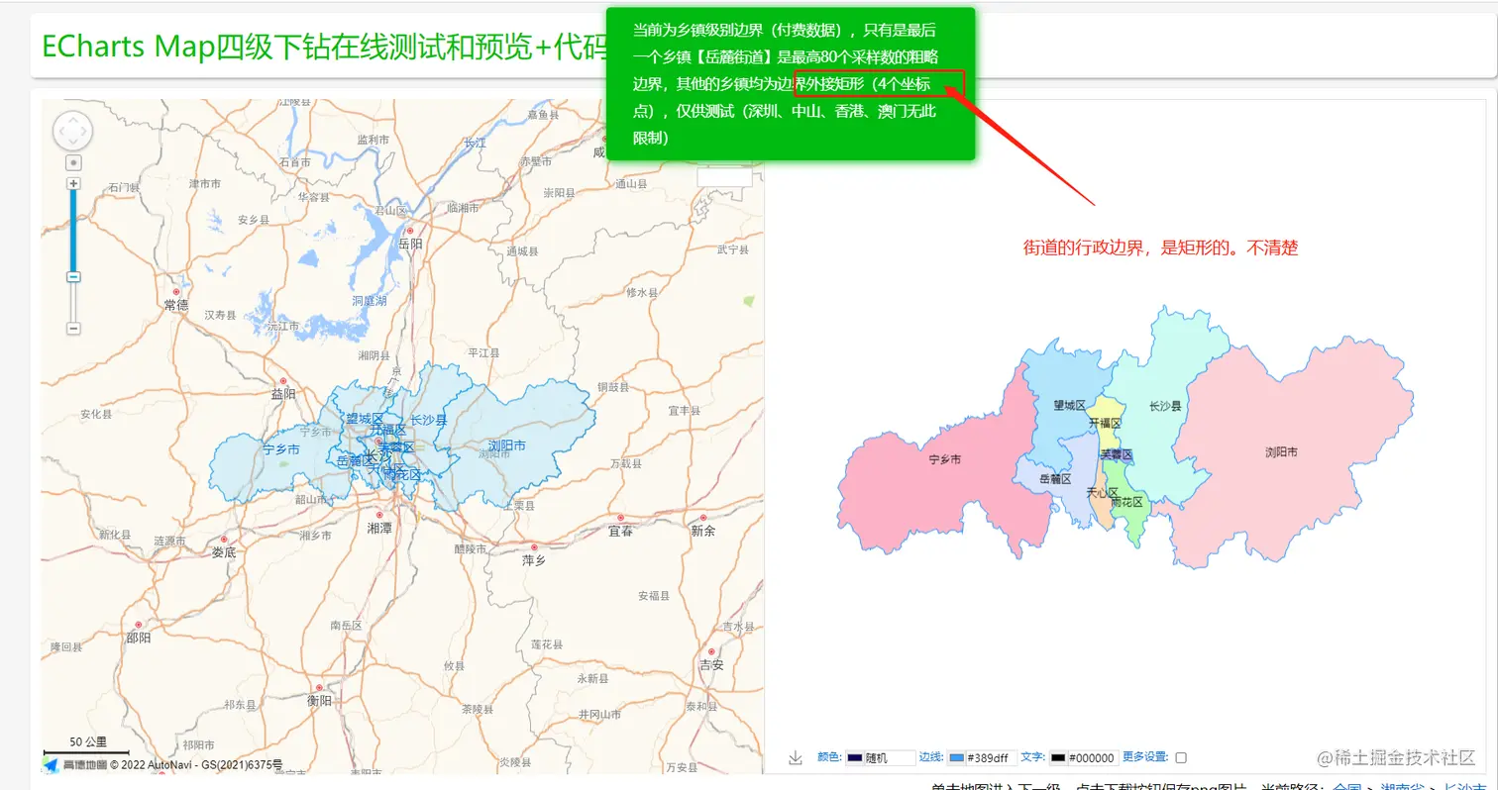This screenshot has width=1498, height=790.
Task: Drill into 开福区 region on right map
Action: point(1105,423)
